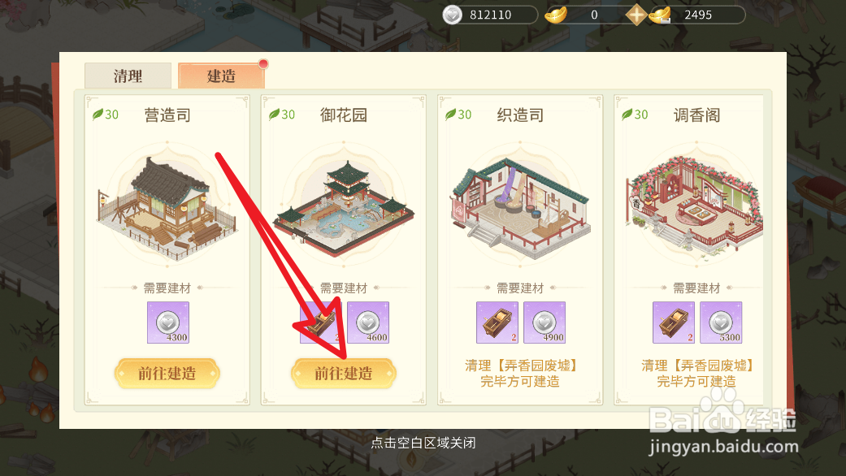The image size is (846, 476).
Task: Tap the gold plus icon to add ingots
Action: click(x=636, y=15)
